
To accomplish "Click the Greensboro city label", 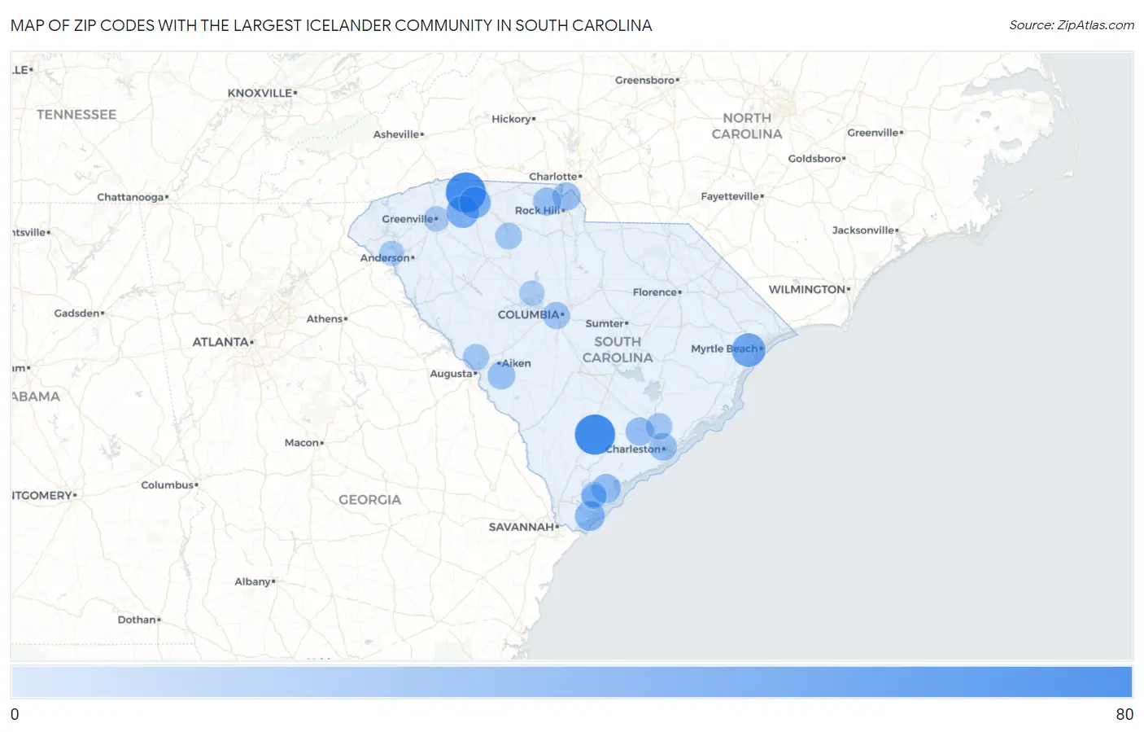I will pyautogui.click(x=645, y=80).
